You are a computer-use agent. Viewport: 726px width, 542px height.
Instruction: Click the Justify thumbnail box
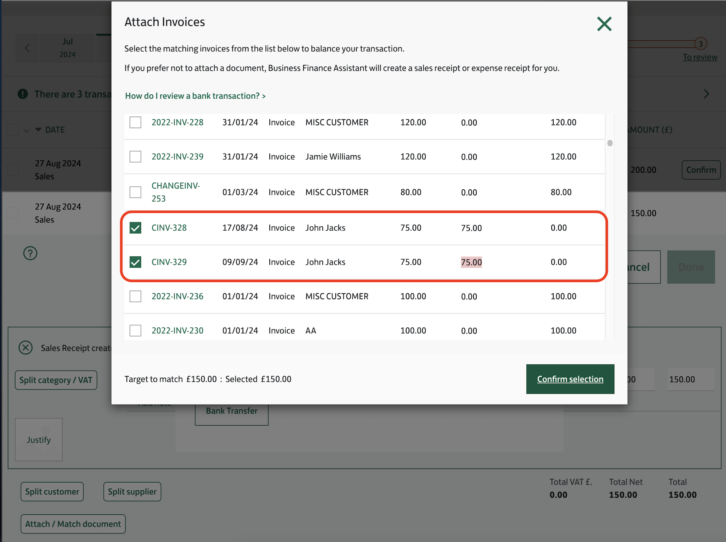39,440
